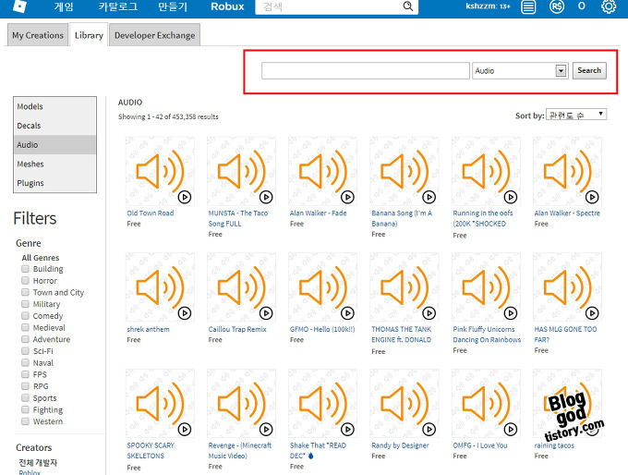
Task: Open Old Town Road audio thumbnail
Action: point(160,171)
